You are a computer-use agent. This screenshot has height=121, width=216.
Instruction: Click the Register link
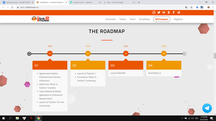tap(178, 19)
